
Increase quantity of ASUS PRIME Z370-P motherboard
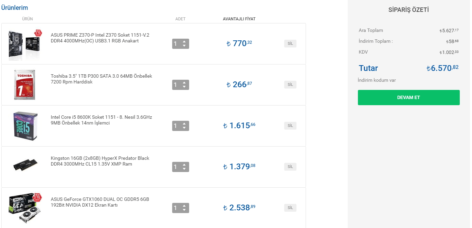[184, 42]
